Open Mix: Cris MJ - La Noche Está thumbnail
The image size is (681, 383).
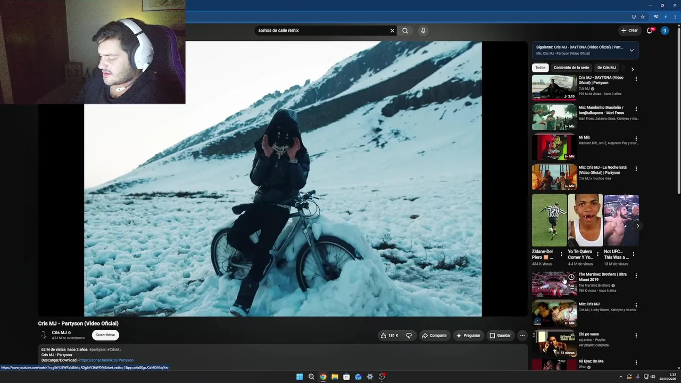pos(554,177)
